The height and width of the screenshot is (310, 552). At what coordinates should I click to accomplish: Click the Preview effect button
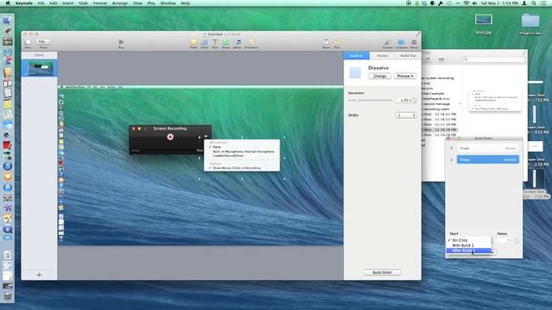click(405, 76)
